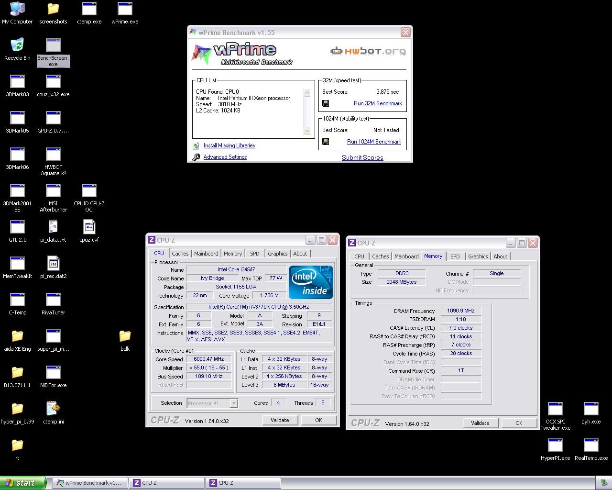Open the bclk folder icon
Screen dimensions: 612x490
(x=125, y=340)
